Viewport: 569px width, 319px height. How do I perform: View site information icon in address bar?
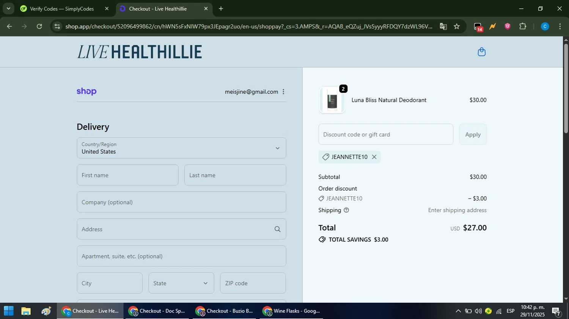tap(57, 26)
